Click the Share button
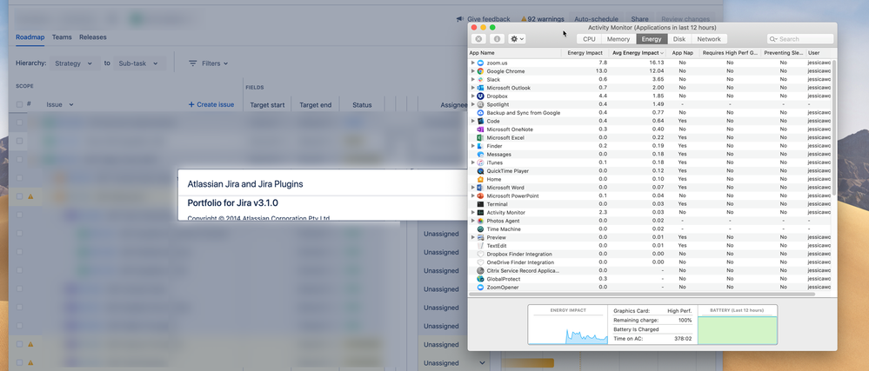 [639, 19]
